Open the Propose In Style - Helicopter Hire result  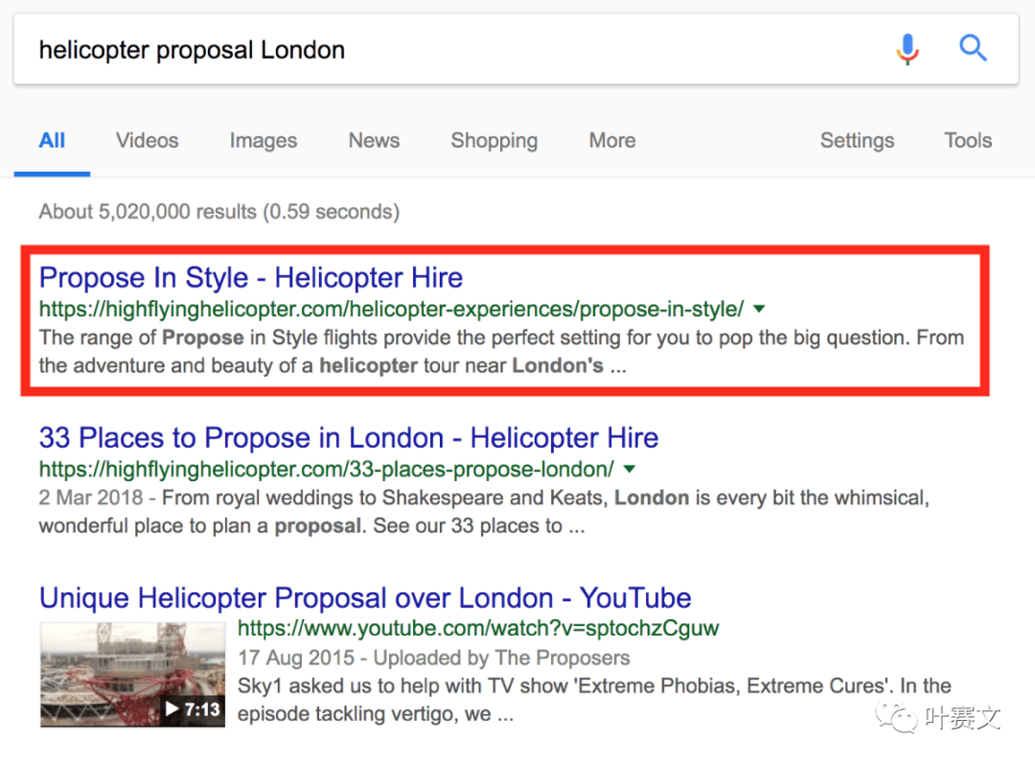coord(251,278)
